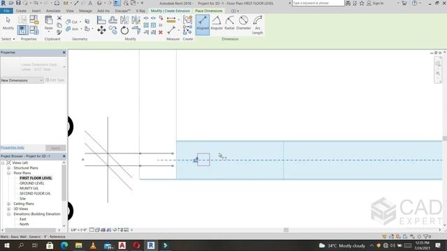Screen dimensions: 447x251
Task: Click the search keyword input field
Action: coord(318,3)
